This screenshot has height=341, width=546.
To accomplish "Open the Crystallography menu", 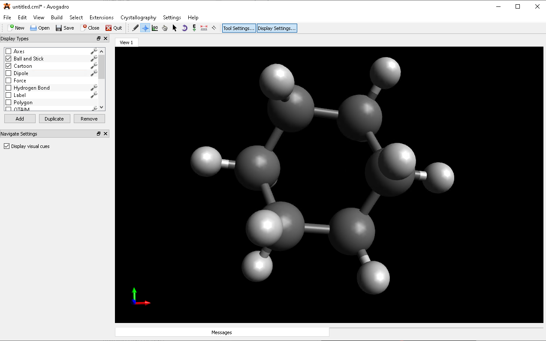I will (138, 18).
